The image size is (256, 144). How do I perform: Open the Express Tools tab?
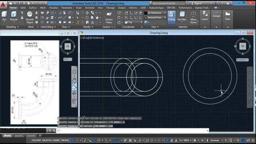[x=202, y=8]
